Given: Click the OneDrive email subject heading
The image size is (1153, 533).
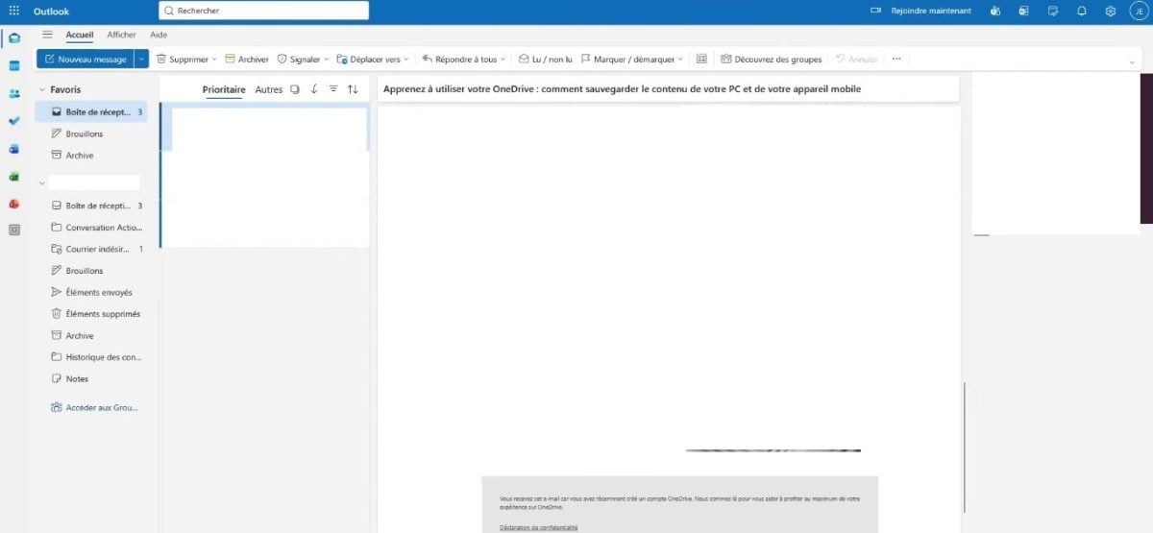Looking at the screenshot, I should (622, 88).
